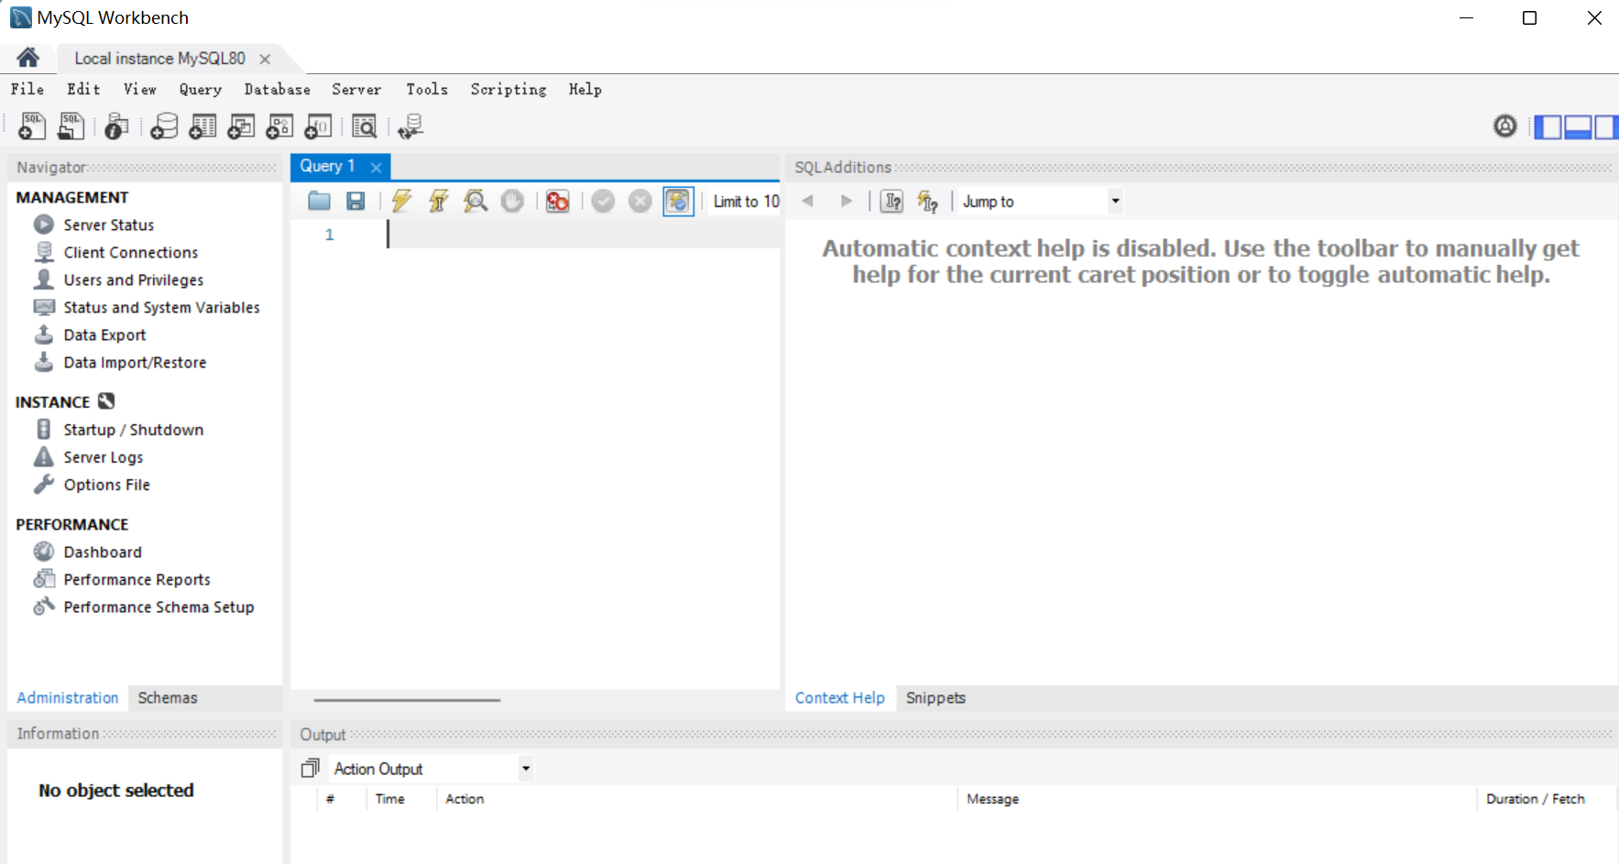Toggle autocommit mode icon
Viewport: 1619px width, 864px height.
[x=678, y=201]
